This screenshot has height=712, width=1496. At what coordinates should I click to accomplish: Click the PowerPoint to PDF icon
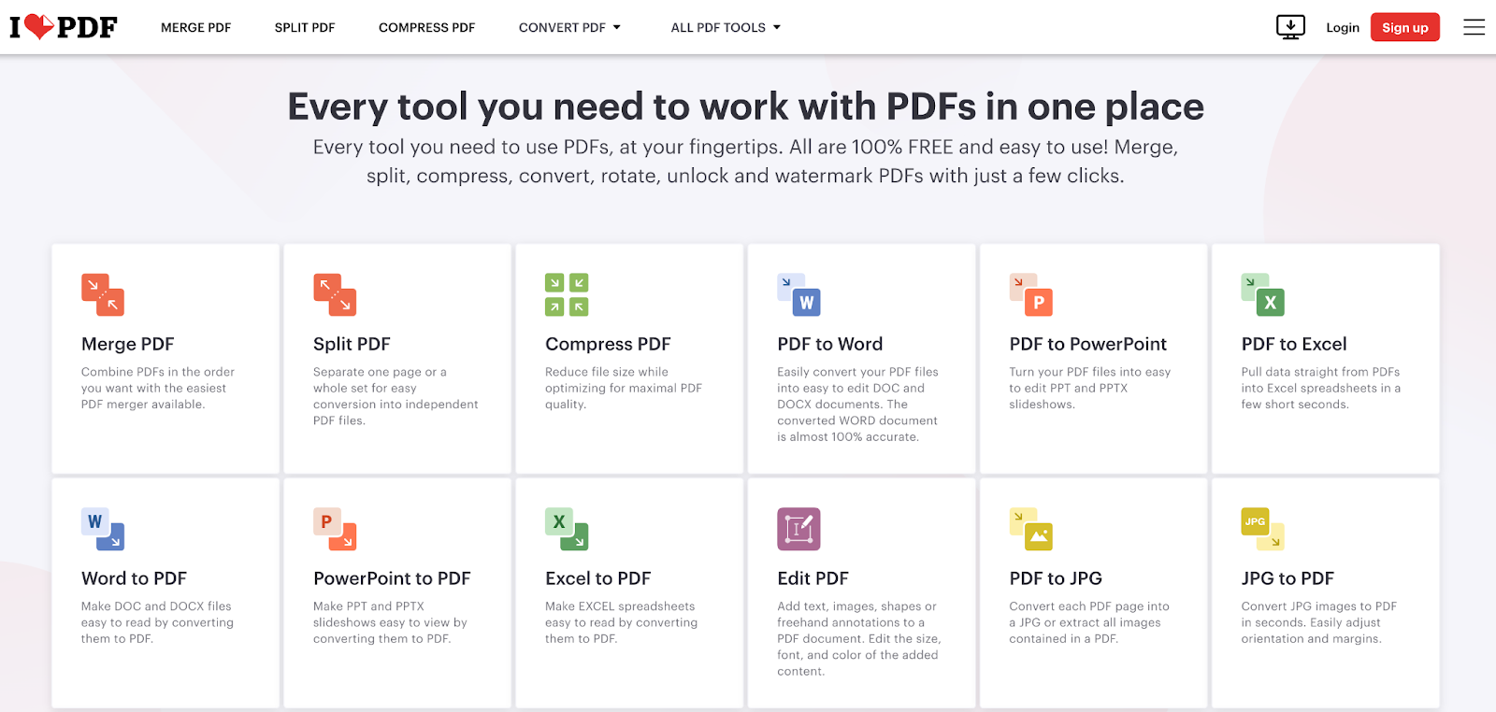(x=335, y=529)
